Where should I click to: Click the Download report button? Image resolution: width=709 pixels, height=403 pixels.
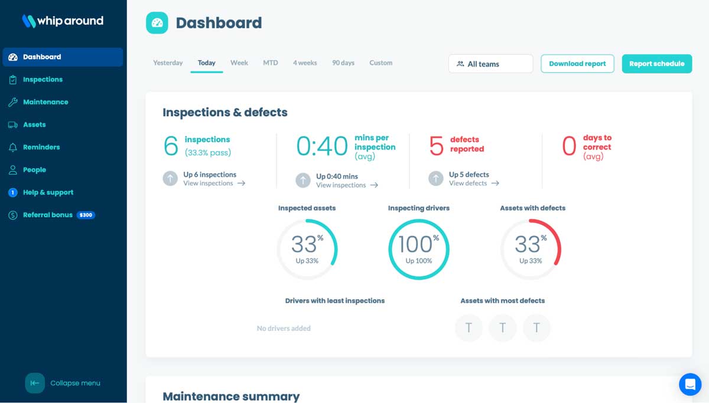[x=577, y=63]
